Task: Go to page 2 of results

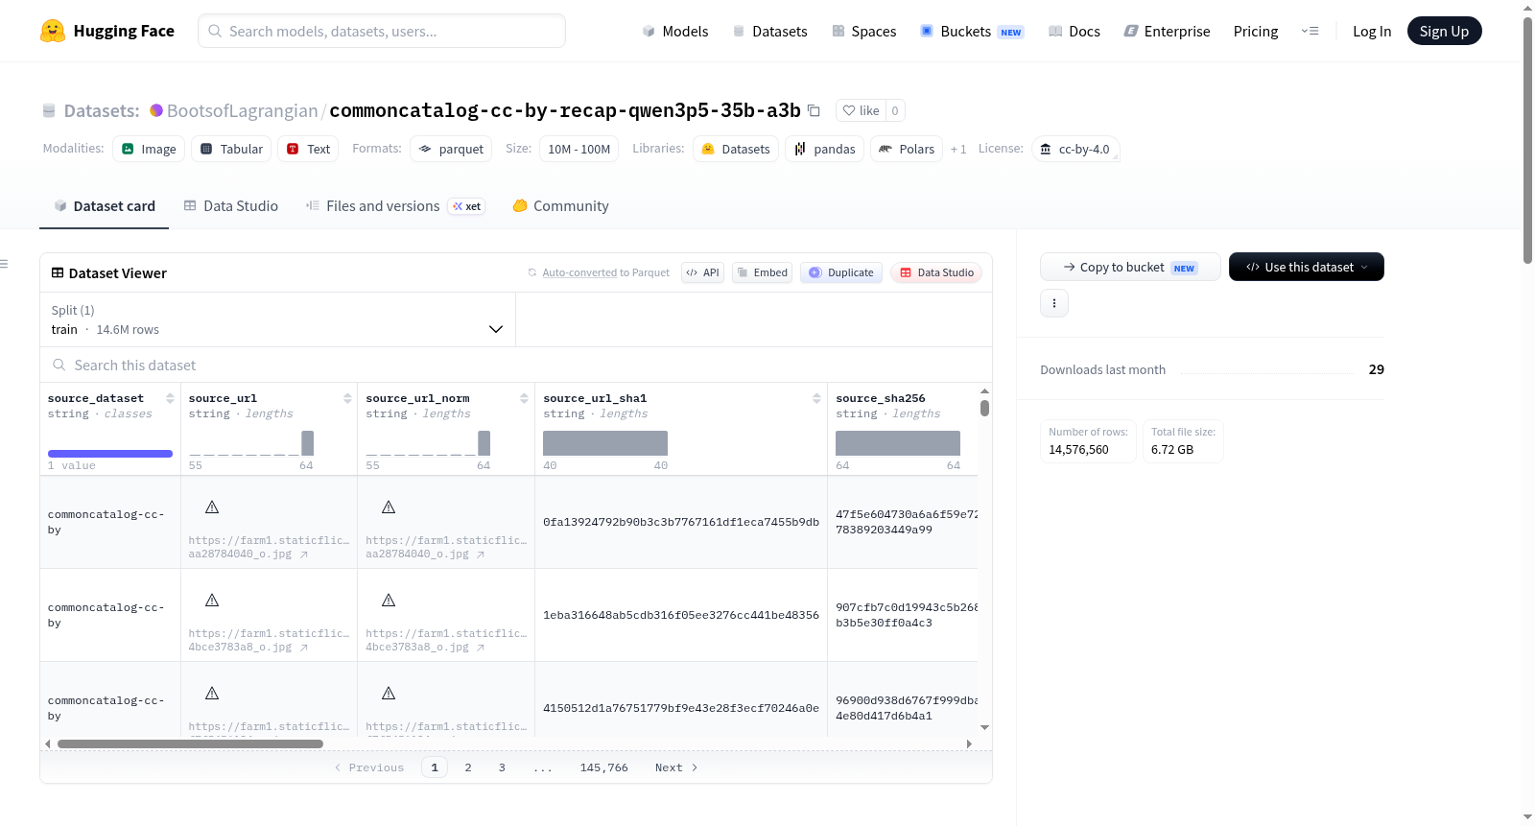Action: point(468,767)
